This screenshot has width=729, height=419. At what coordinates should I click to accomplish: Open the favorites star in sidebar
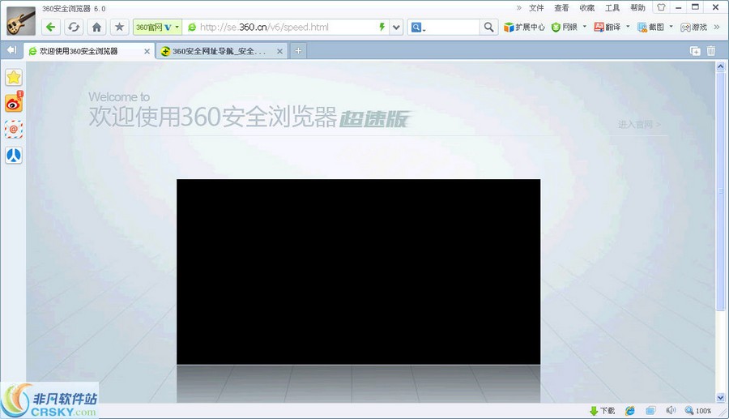14,77
